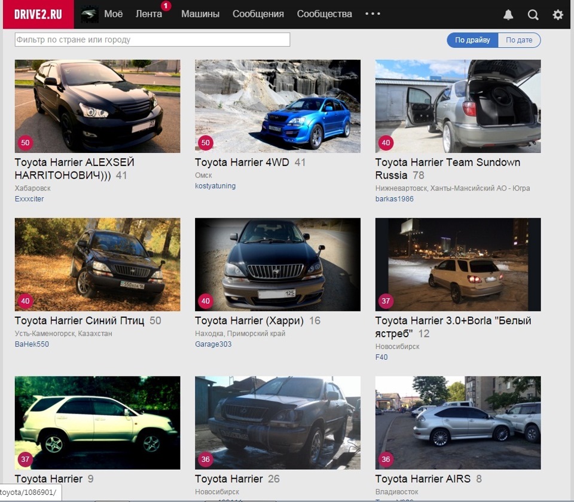Screen dimensions: 574x502
Task: Click the 37 badge on Белый ястреб car
Action: [386, 301]
